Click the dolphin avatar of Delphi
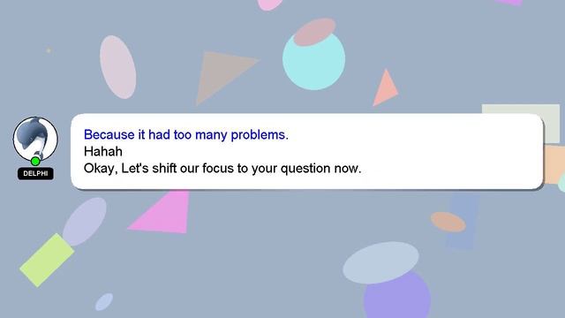 (x=35, y=139)
